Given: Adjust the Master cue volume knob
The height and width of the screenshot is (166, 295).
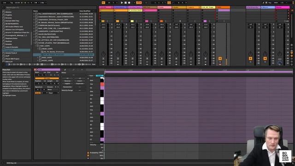Looking at the screenshot, I should [280, 63].
